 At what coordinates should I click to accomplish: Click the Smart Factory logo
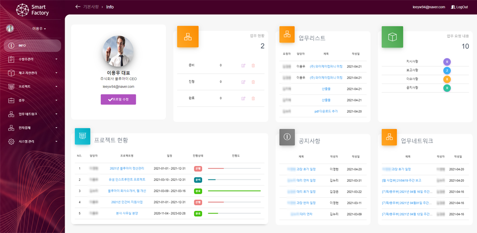32,10
